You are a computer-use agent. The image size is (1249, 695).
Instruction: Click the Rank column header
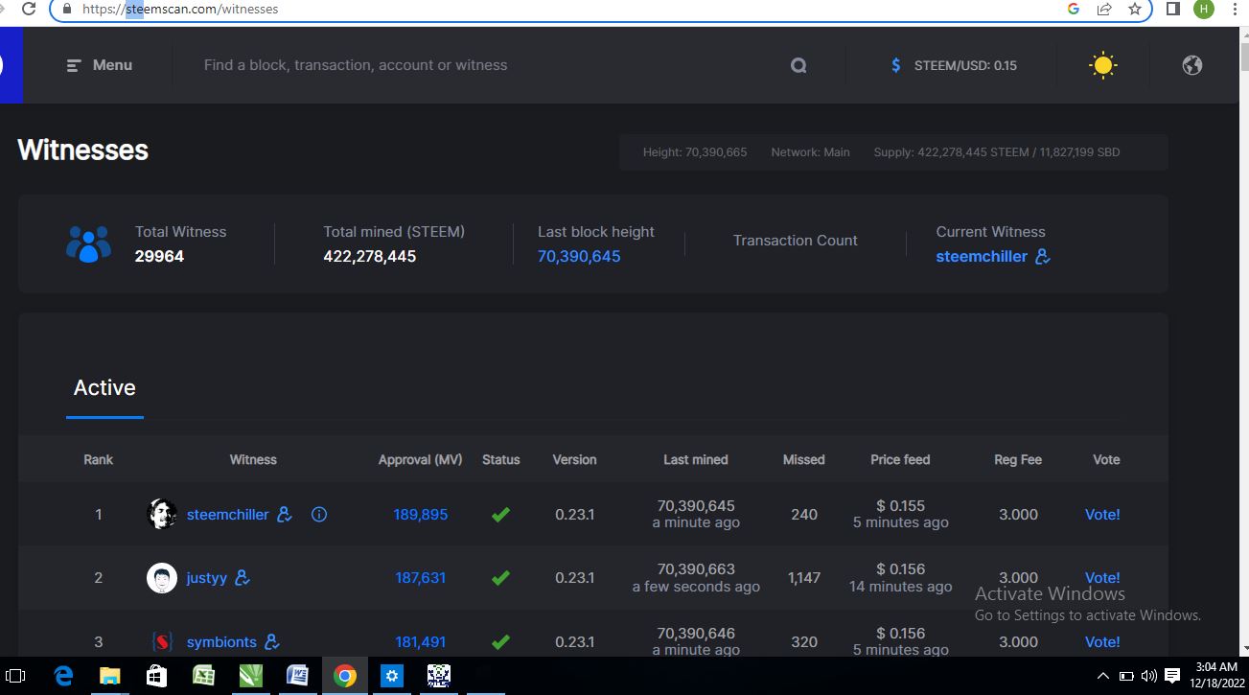coord(99,460)
